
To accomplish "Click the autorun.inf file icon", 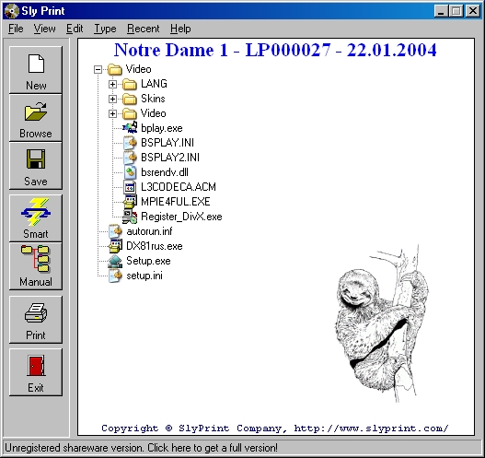I will point(115,231).
